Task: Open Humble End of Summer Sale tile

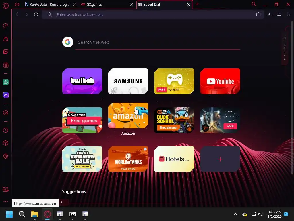Action: coord(82,159)
